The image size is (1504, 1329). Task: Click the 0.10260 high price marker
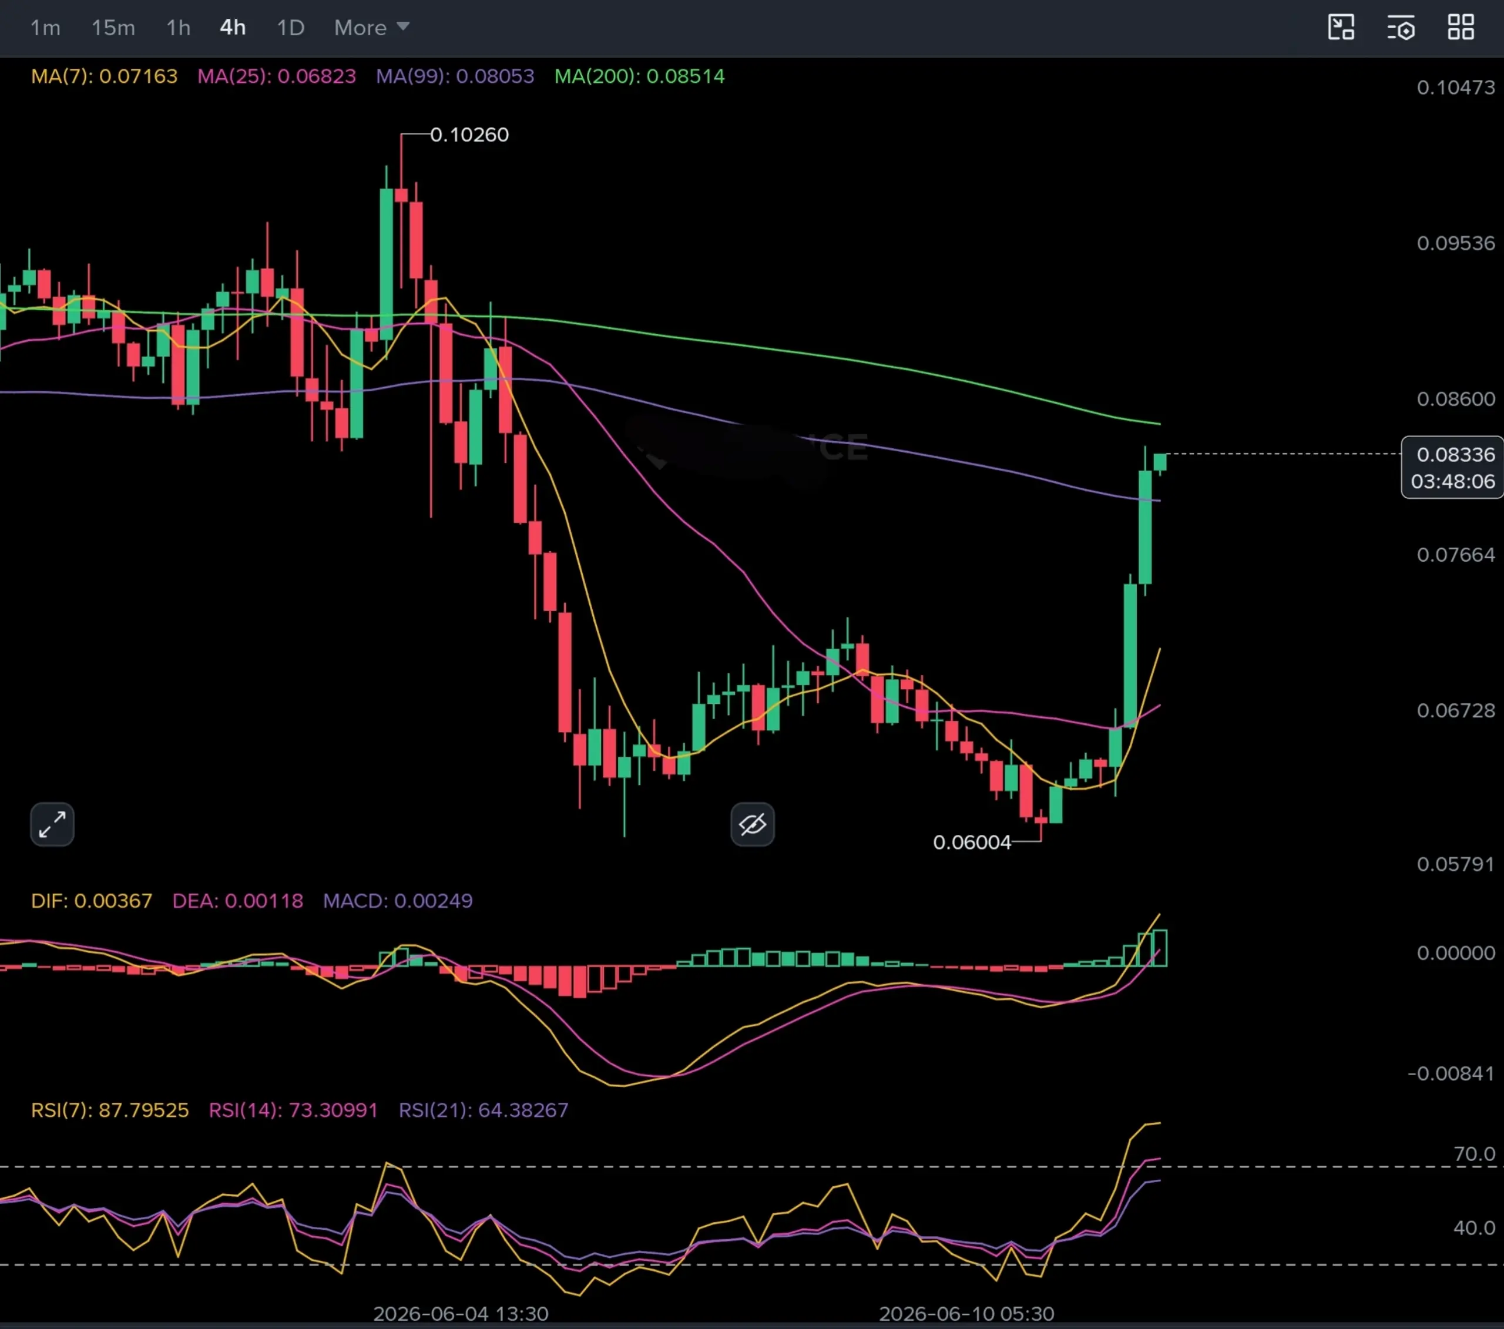click(x=469, y=135)
